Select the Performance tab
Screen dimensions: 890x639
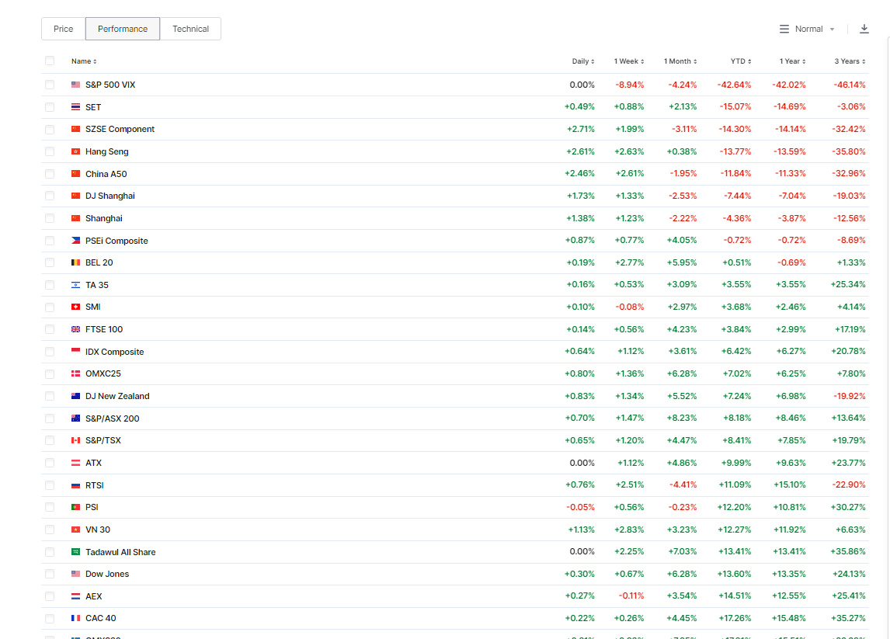point(123,29)
